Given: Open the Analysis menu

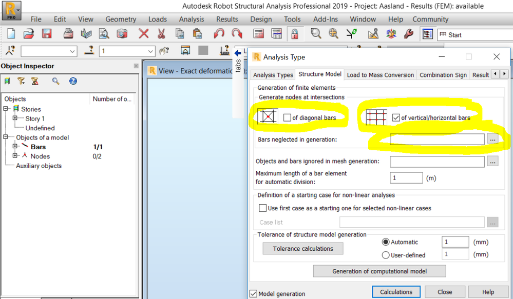Looking at the screenshot, I should (x=192, y=19).
